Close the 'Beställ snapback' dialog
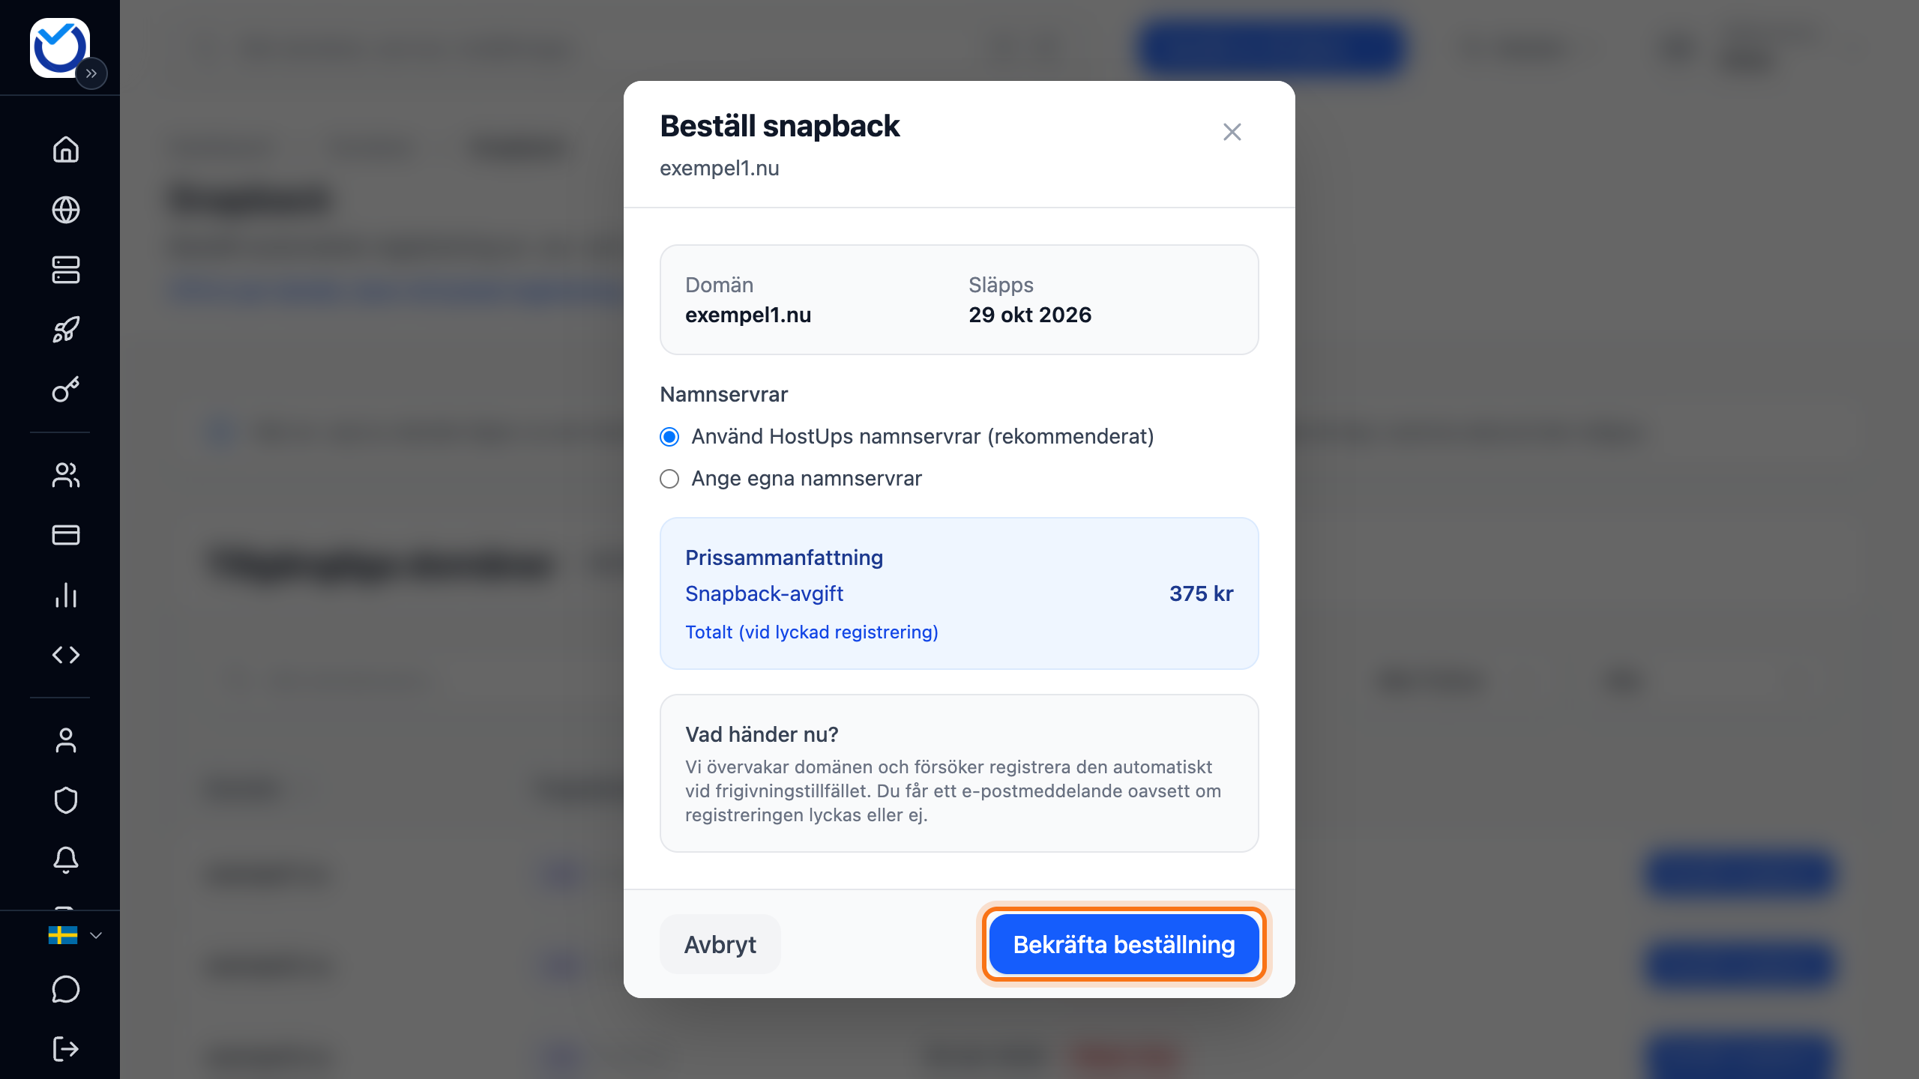1919x1079 pixels. pos(1232,132)
